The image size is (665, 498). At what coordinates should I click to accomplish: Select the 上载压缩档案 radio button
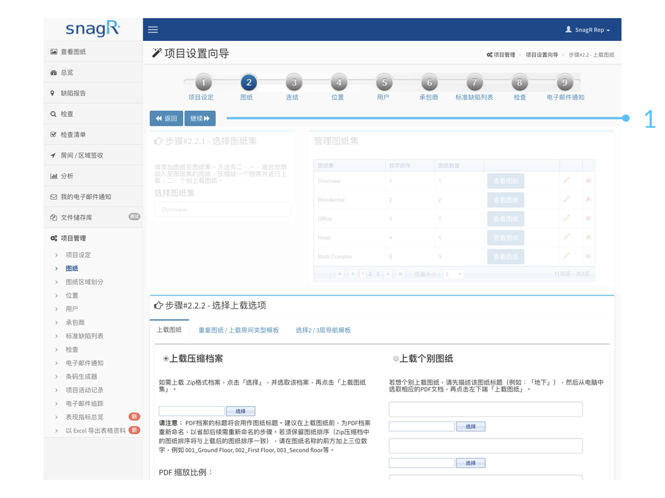coord(166,359)
